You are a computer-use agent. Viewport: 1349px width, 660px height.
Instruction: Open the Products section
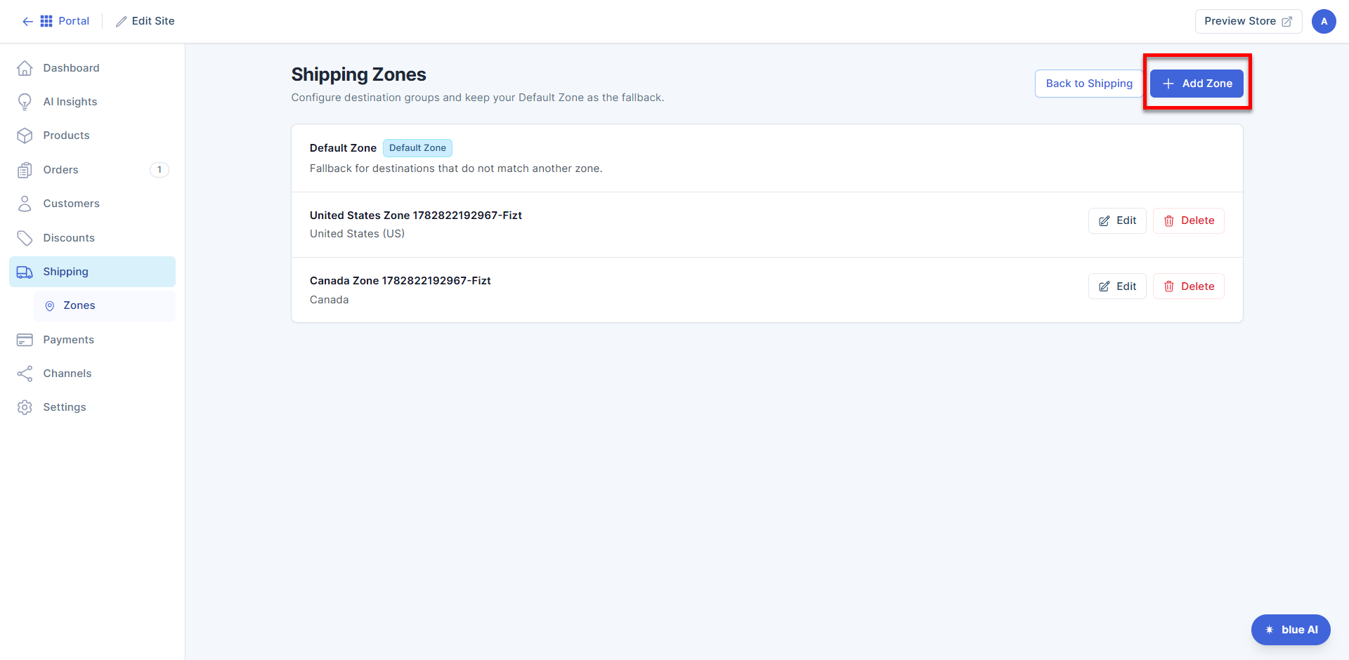click(x=92, y=136)
